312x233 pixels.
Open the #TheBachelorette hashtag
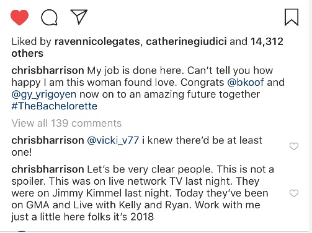[55, 106]
